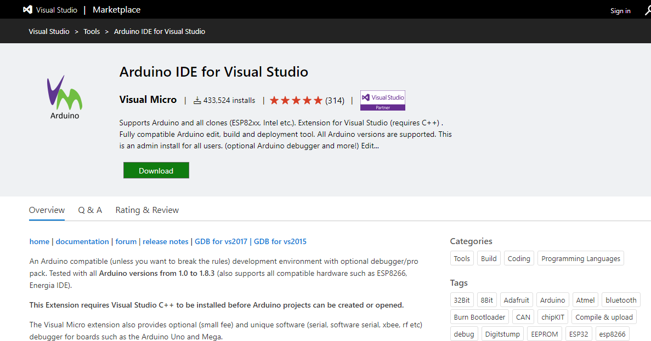
Task: Open the search magnifier icon
Action: tap(648, 10)
